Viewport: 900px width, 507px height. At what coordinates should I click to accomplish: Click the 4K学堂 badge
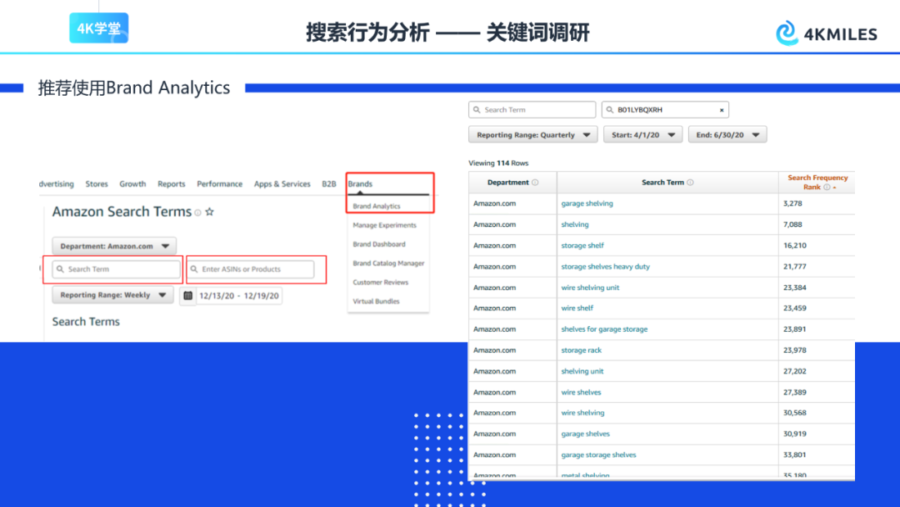[x=98, y=28]
